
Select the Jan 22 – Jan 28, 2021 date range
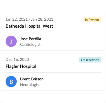pos(29,19)
